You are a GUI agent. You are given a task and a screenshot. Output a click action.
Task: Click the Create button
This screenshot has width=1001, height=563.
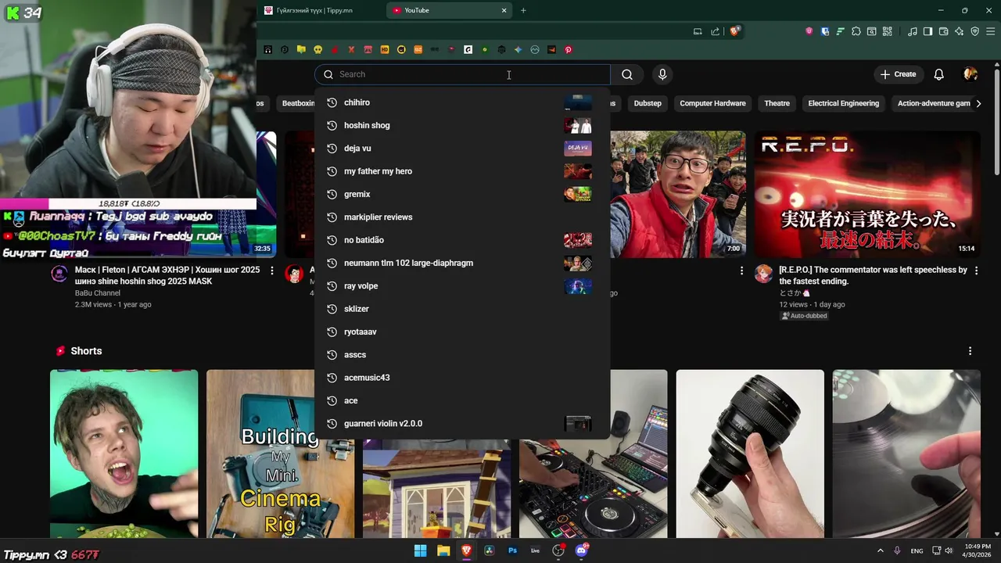pyautogui.click(x=898, y=74)
